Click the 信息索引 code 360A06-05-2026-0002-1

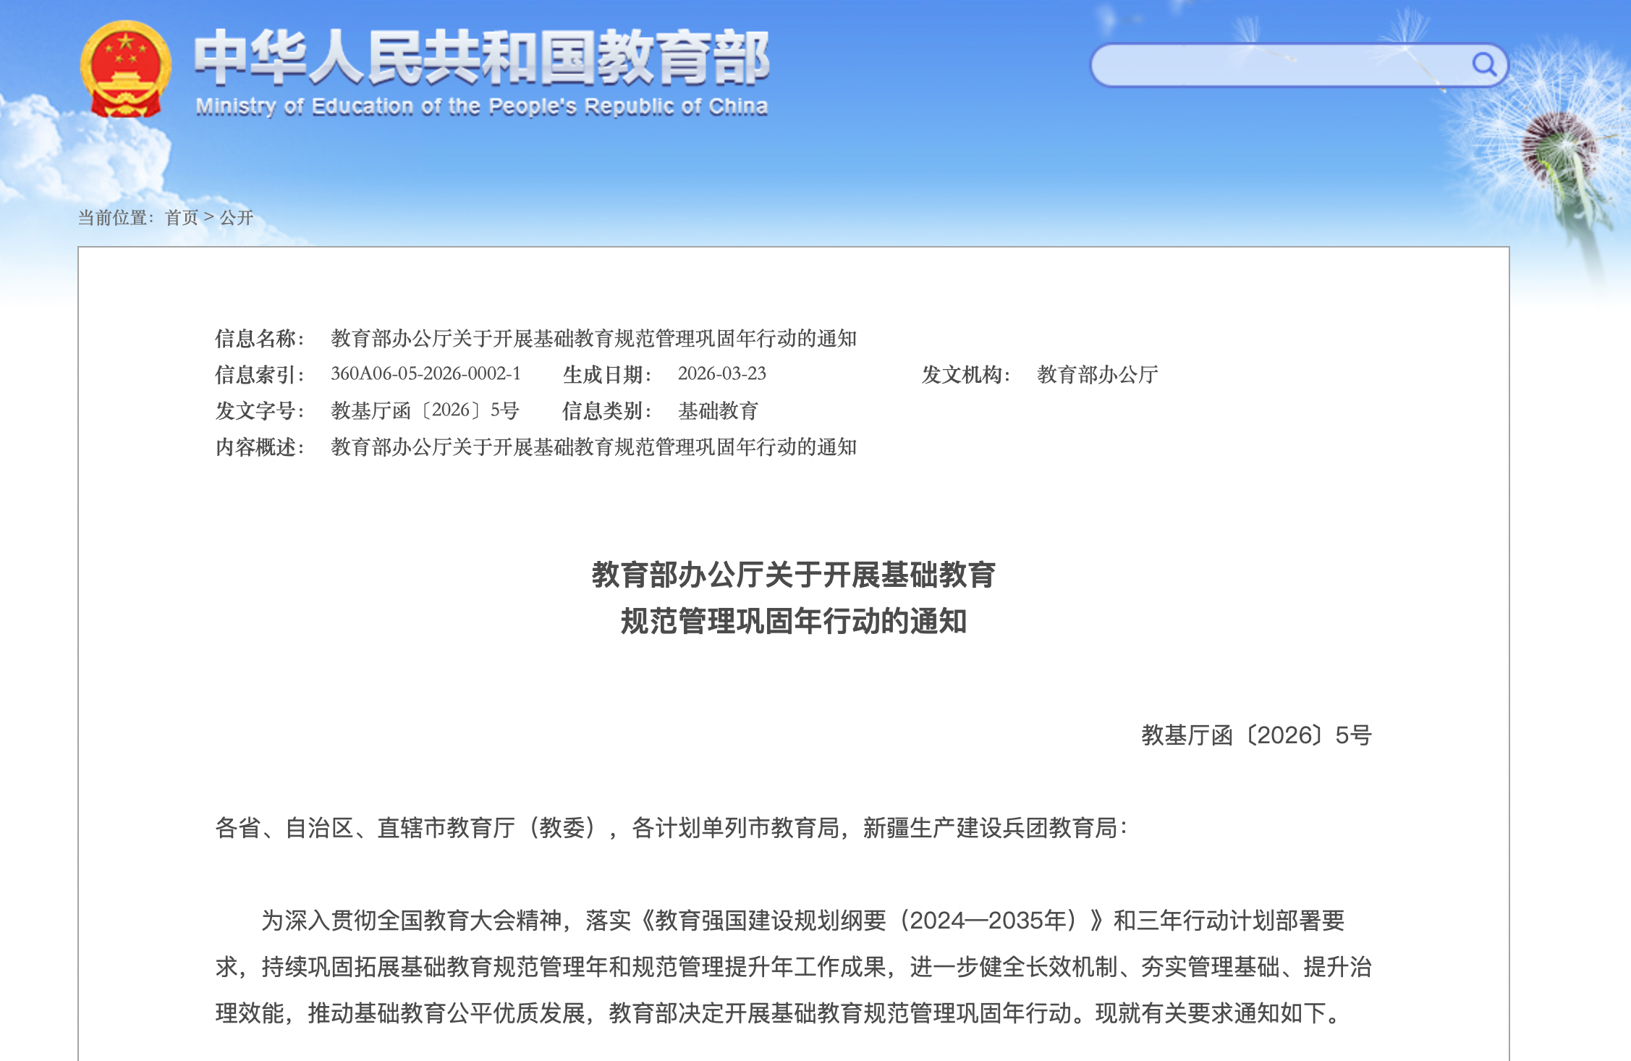(425, 374)
